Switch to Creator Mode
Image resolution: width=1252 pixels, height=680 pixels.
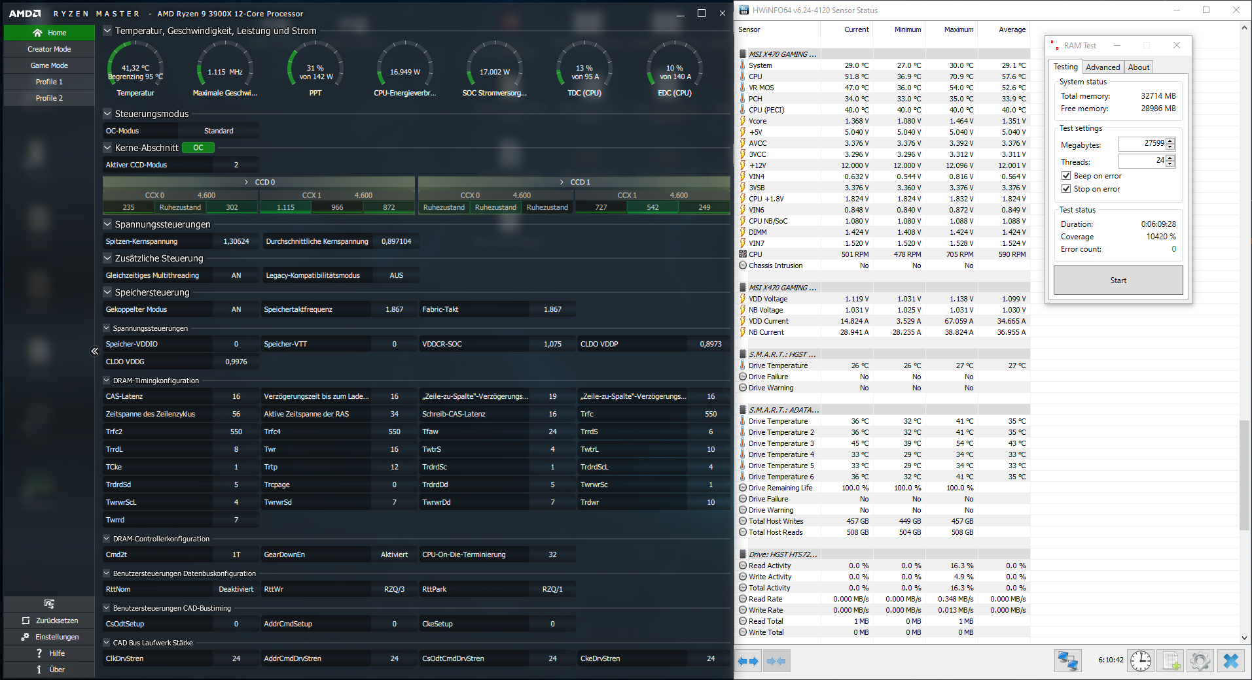click(x=49, y=49)
